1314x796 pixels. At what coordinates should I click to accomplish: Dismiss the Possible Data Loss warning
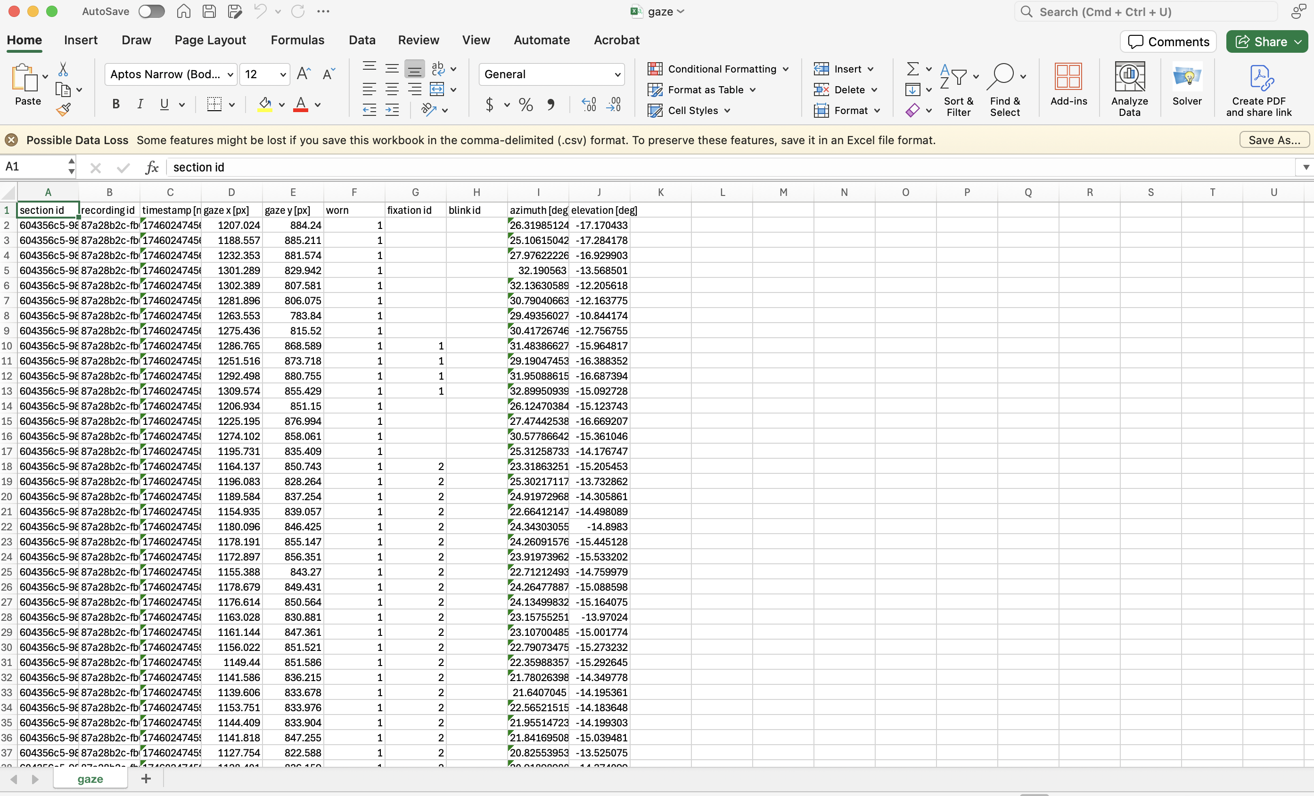11,140
